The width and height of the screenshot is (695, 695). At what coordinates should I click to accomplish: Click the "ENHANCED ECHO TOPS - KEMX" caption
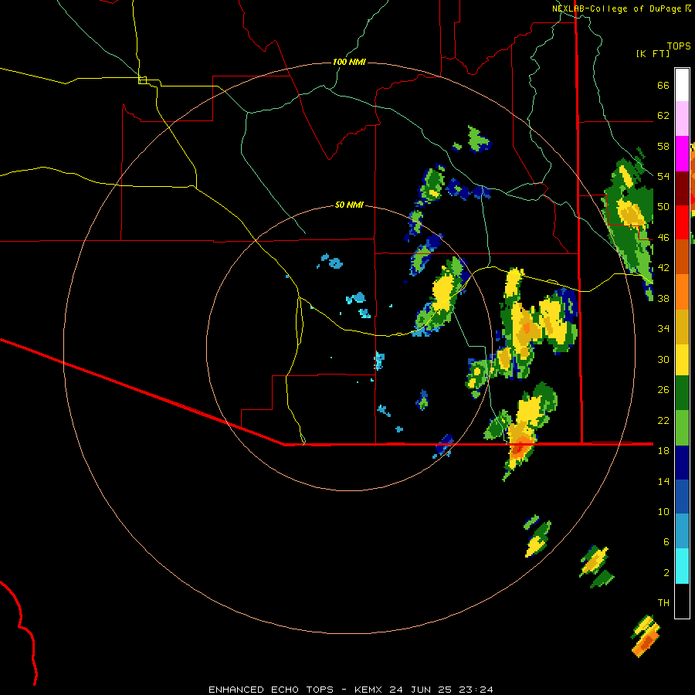pyautogui.click(x=297, y=690)
